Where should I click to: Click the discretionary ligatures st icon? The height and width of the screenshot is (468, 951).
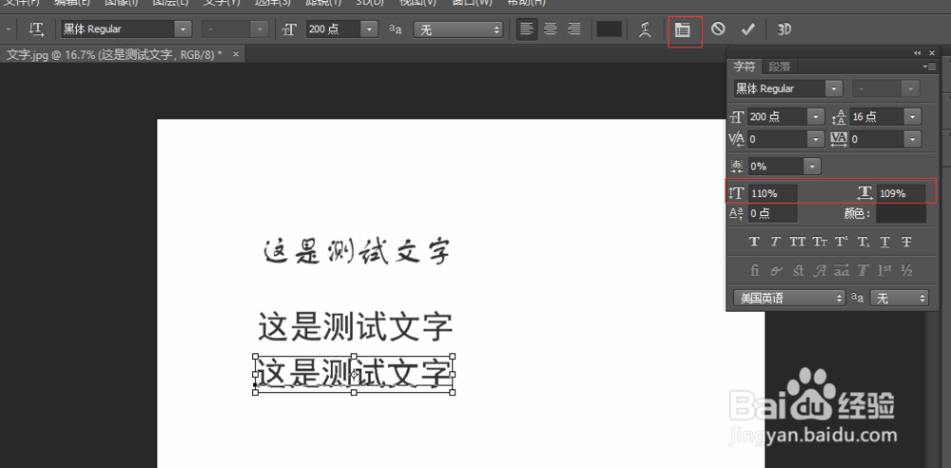pyautogui.click(x=798, y=271)
